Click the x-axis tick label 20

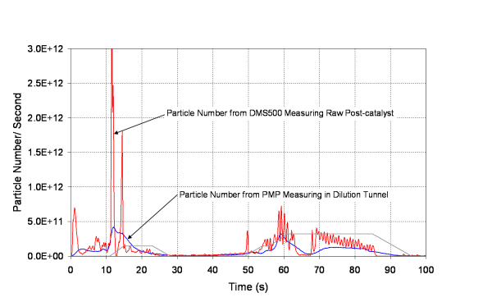pos(142,270)
